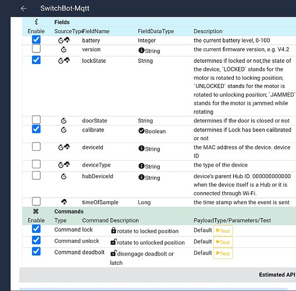Enable the deviceId field checkbox
The height and width of the screenshot is (291, 296).
(x=36, y=147)
